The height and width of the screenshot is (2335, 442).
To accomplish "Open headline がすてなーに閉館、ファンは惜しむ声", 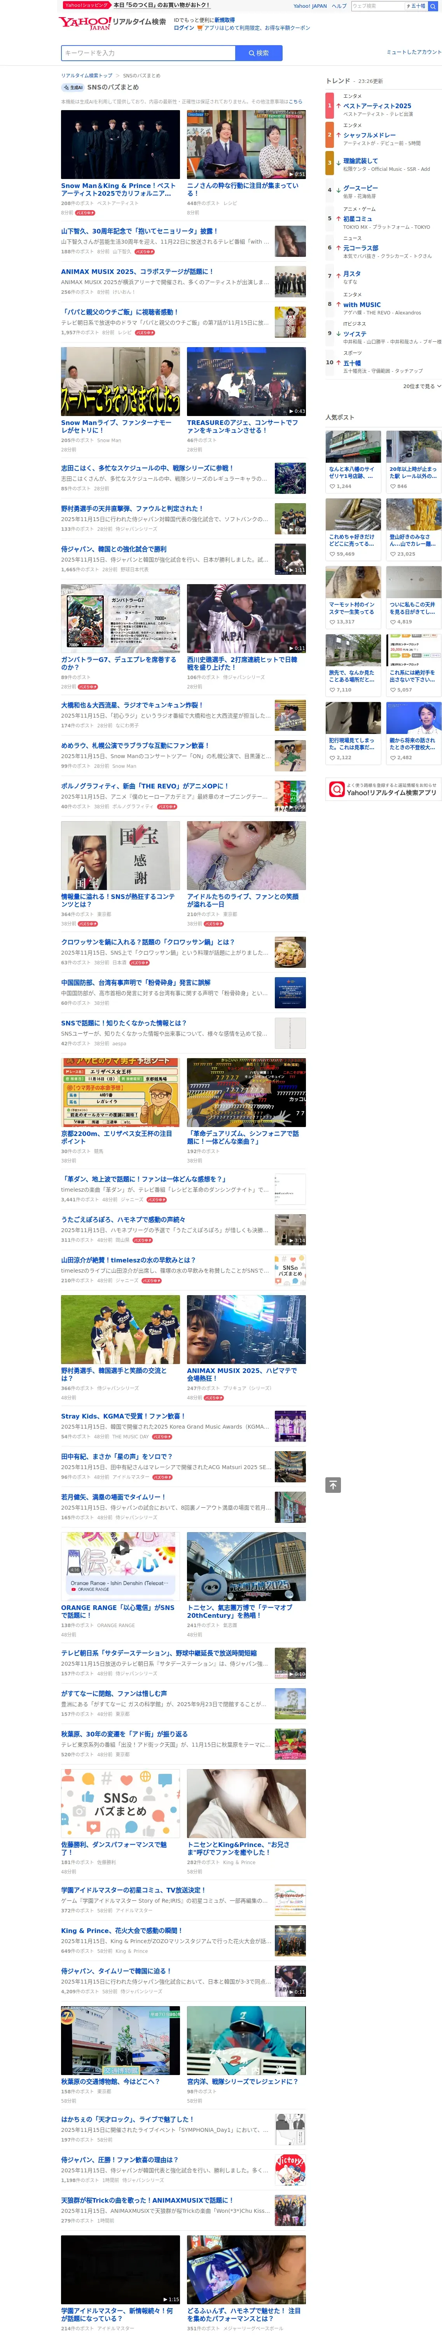I will (114, 1694).
